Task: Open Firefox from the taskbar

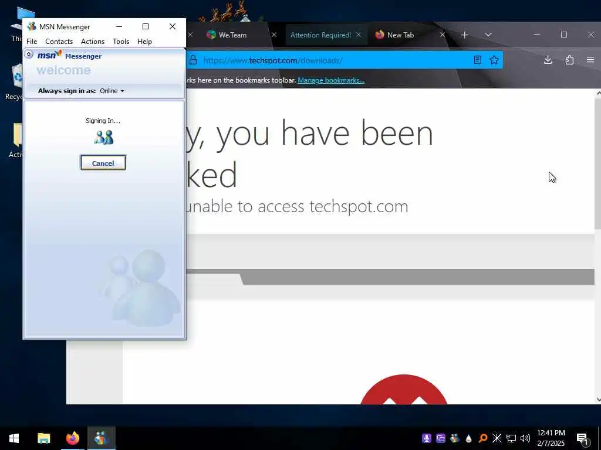Action: point(72,438)
